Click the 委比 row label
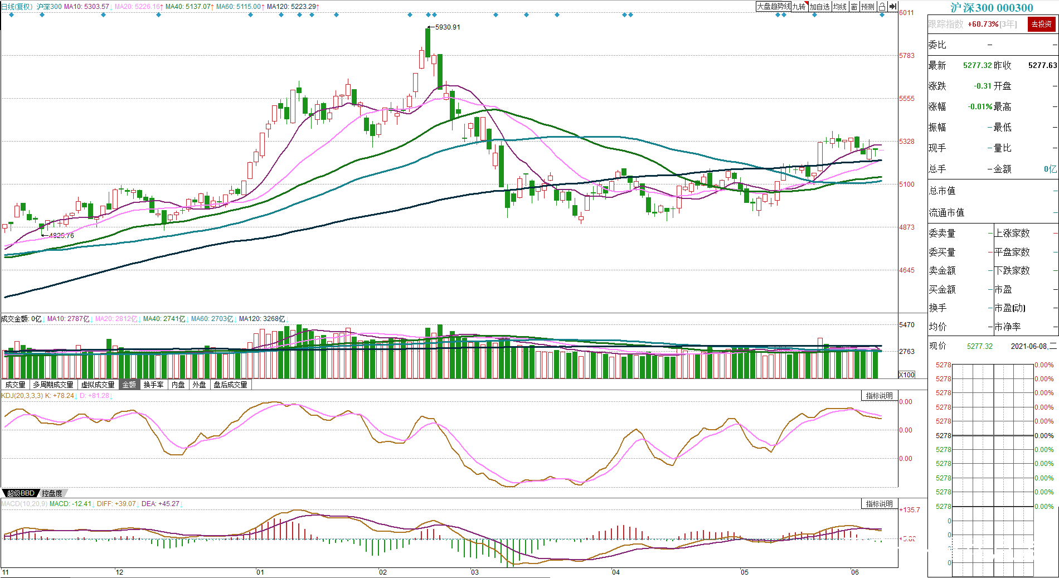Viewport: 1059px width, 578px height. click(x=937, y=45)
